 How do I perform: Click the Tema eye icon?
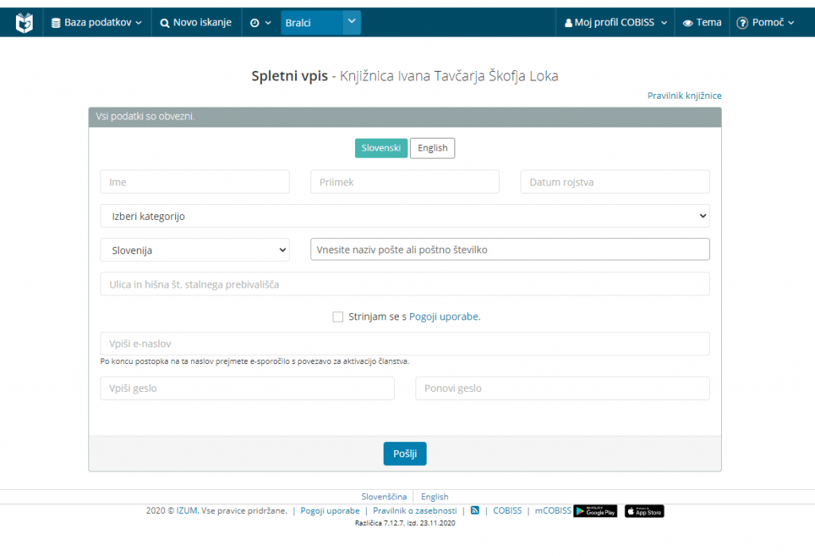[688, 23]
